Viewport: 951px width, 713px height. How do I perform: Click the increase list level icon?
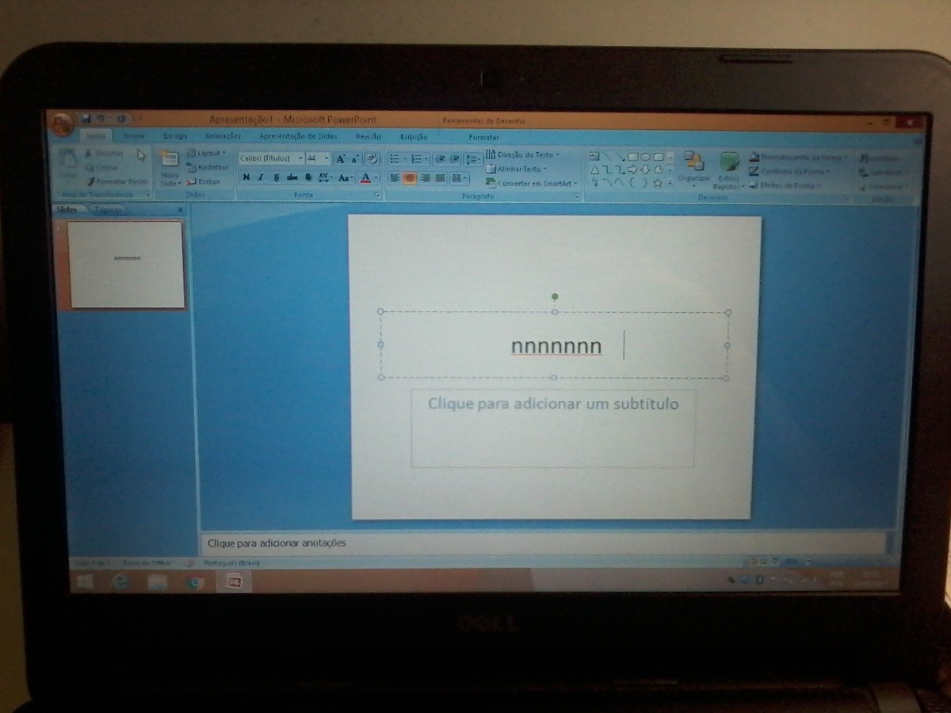point(455,158)
